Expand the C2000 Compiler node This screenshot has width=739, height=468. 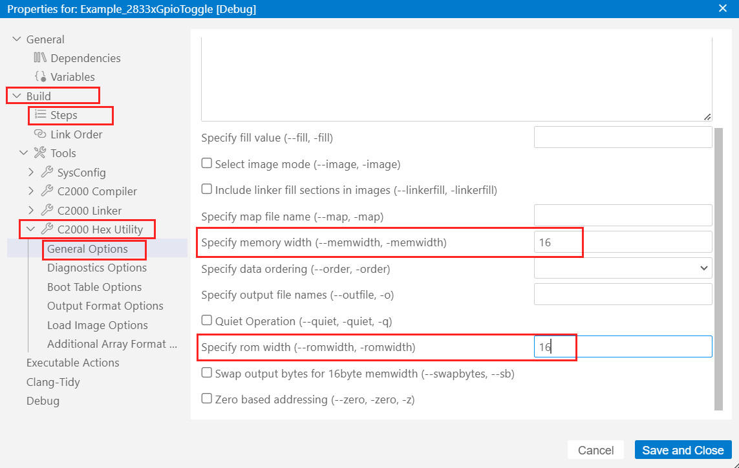[x=31, y=191]
